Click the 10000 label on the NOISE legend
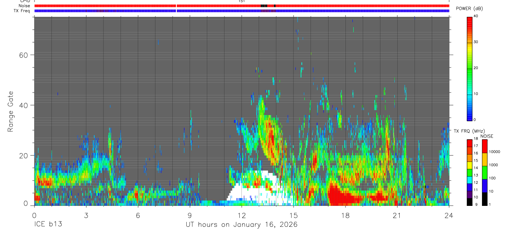Screen dimensions: 505x233 tap(494, 152)
